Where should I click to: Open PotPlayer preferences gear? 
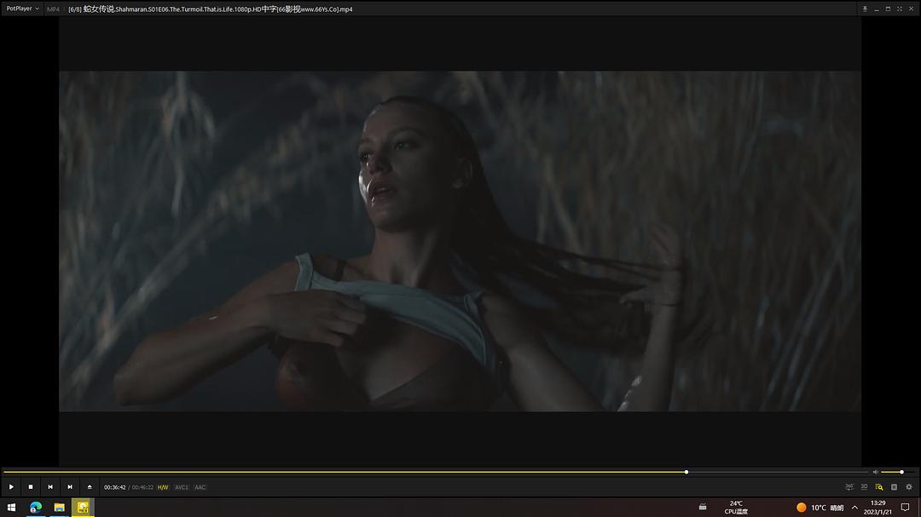(909, 487)
